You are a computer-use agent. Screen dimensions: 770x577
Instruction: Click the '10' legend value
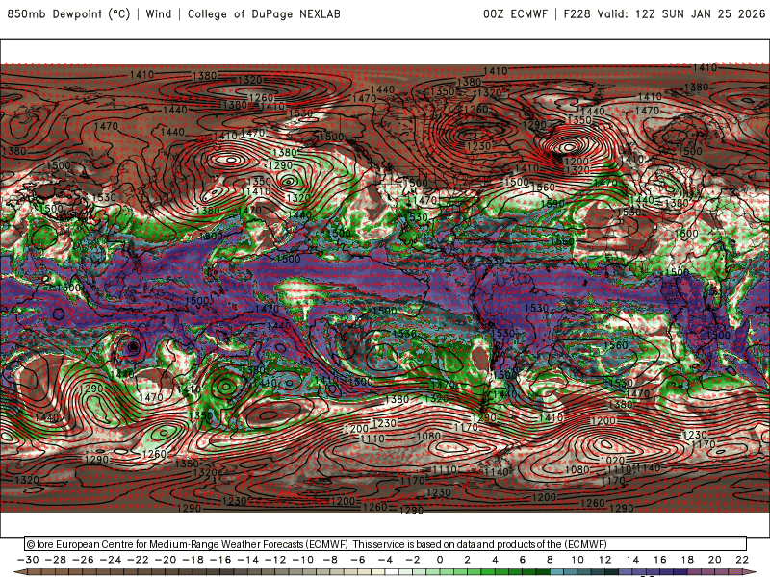(x=577, y=560)
